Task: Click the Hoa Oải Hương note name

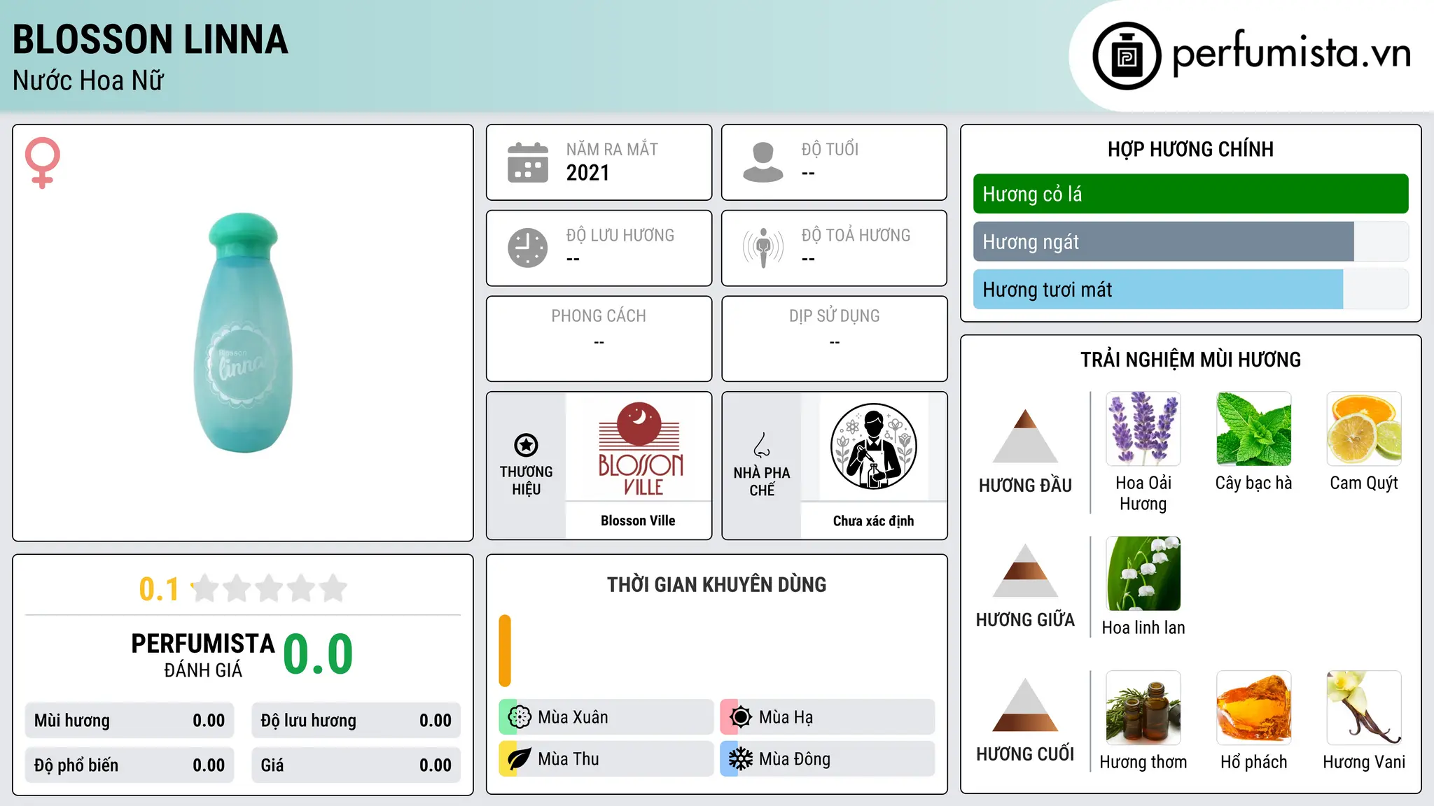Action: (1143, 493)
